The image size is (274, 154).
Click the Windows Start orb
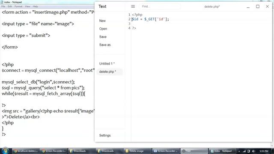tap(5, 151)
